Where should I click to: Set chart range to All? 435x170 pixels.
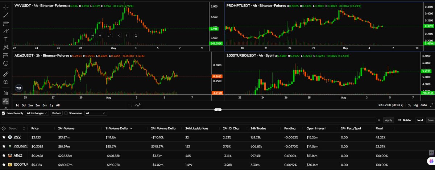58,105
